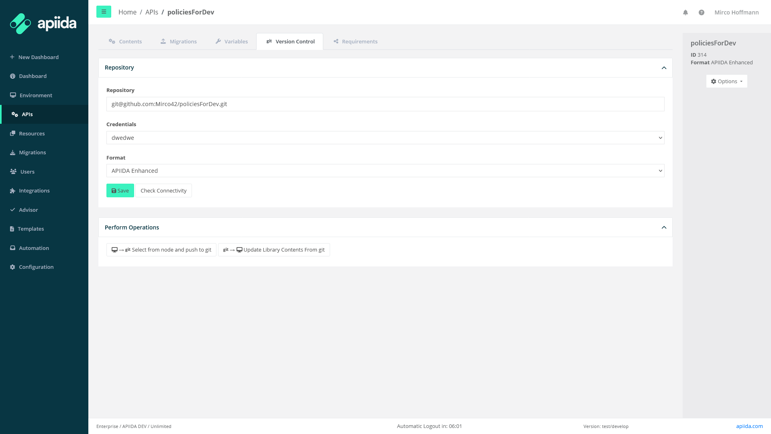This screenshot has width=771, height=434.
Task: Open Integrations in the sidebar
Action: 34,190
